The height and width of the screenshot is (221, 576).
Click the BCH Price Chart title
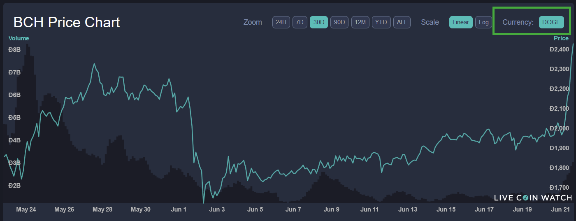[x=67, y=22]
